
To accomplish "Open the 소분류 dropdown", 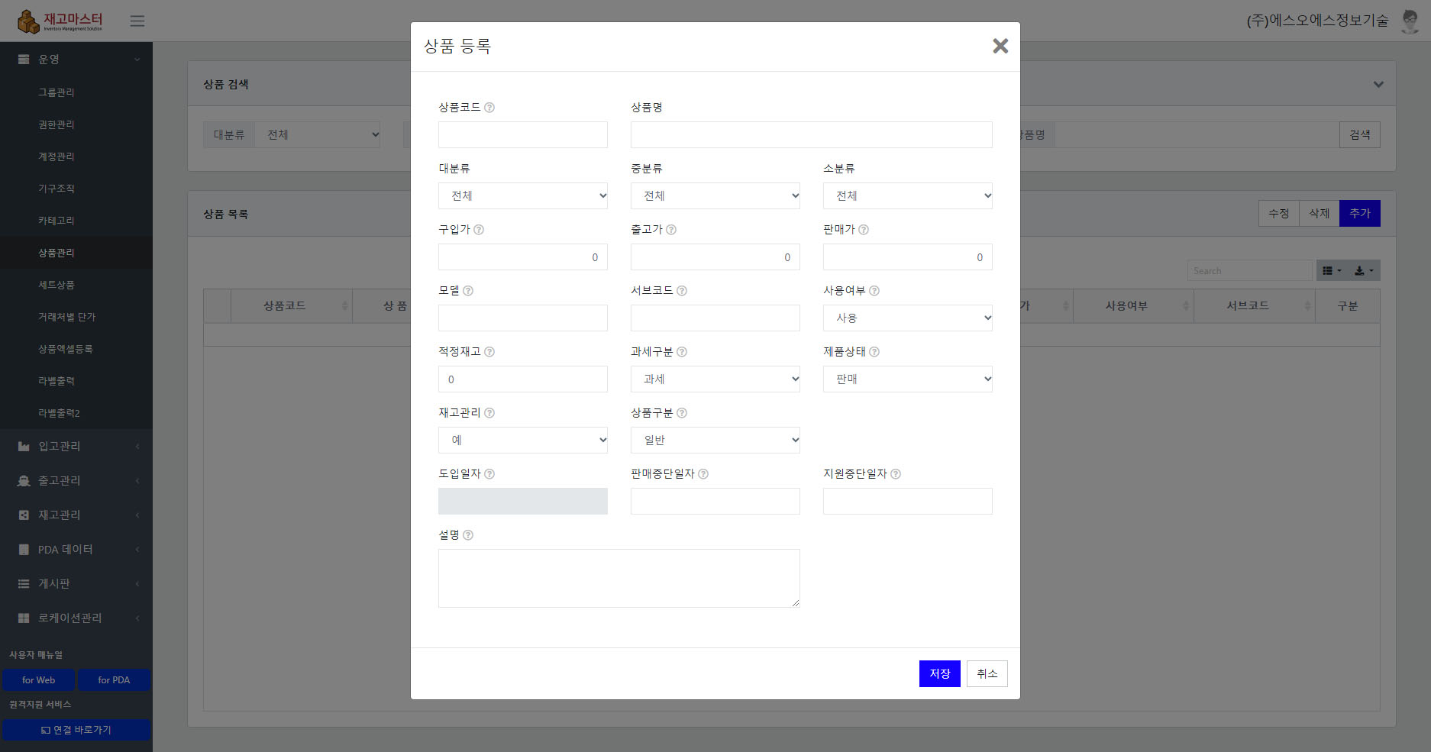I will point(908,196).
